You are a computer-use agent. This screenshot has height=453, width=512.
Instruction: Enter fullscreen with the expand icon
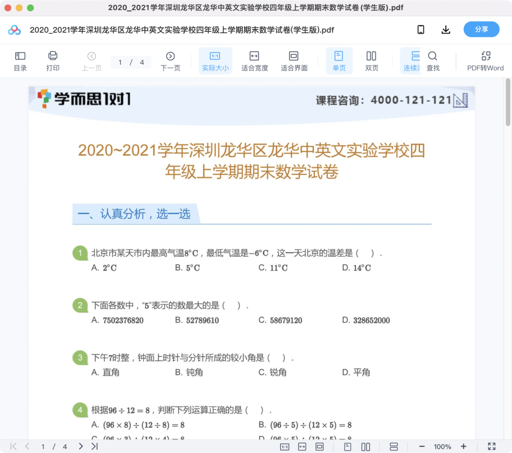492,446
